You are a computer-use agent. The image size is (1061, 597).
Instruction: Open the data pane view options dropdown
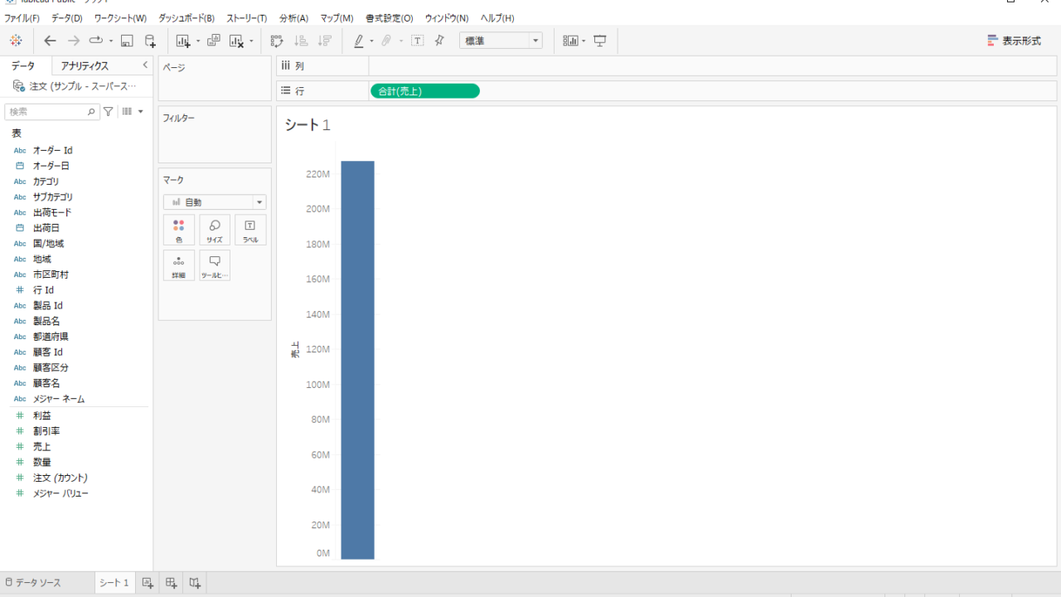pos(133,111)
